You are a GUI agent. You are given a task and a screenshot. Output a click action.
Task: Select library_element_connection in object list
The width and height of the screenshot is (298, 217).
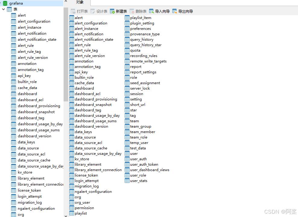tap(98, 170)
